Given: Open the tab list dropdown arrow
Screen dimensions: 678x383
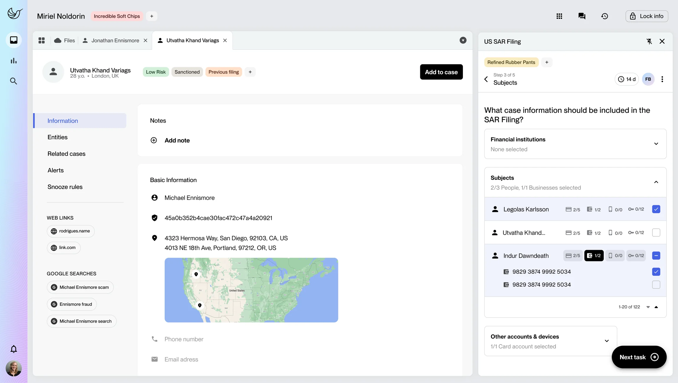Looking at the screenshot, I should 463,40.
